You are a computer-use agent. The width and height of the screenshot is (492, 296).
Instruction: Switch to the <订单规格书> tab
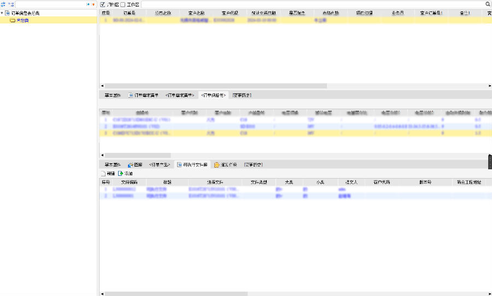(x=213, y=95)
